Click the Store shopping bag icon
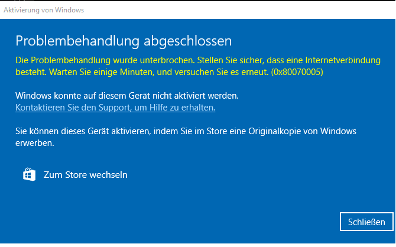The height and width of the screenshot is (247, 396). coord(30,174)
